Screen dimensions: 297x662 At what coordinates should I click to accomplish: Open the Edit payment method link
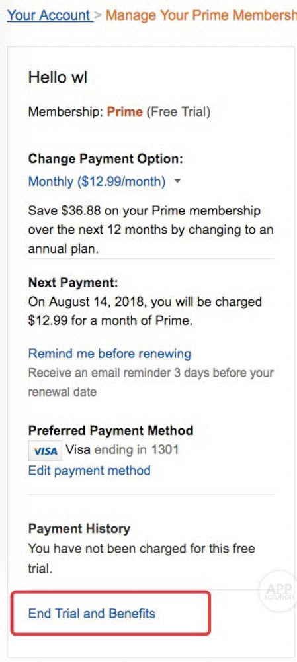[89, 470]
